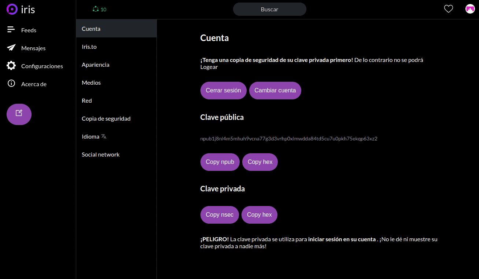
Task: Click the Clave privada heading
Action: tap(222, 189)
